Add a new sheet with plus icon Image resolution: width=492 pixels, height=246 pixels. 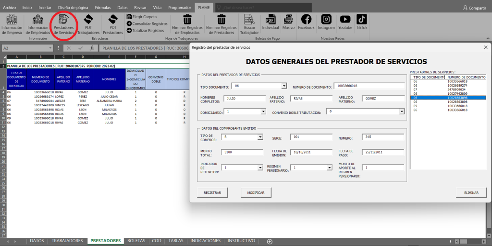point(270,241)
